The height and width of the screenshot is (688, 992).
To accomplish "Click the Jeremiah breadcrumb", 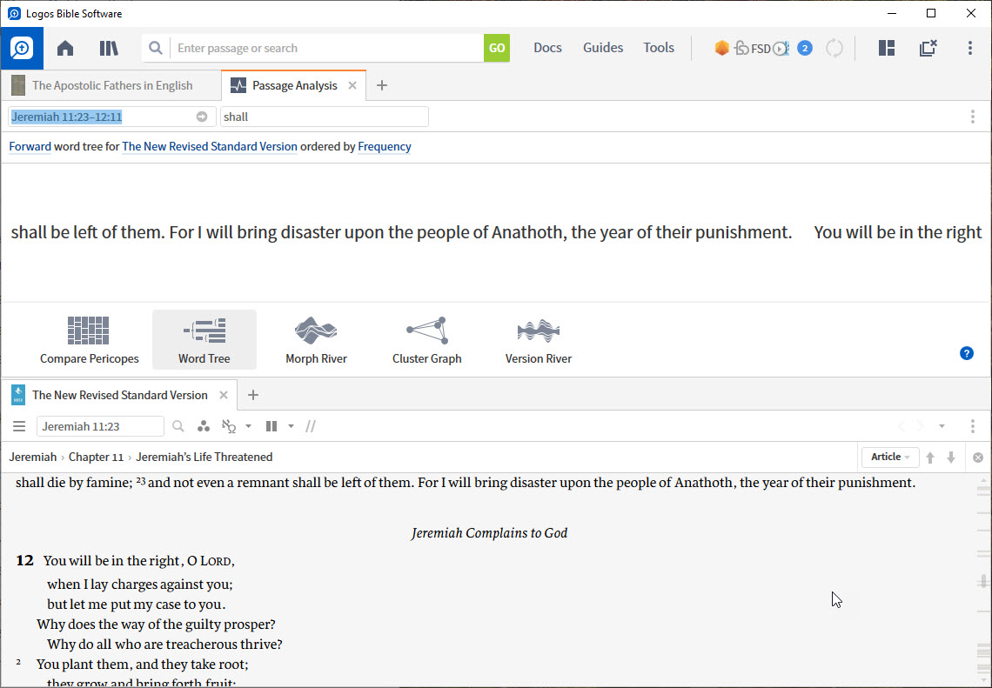I will (x=33, y=458).
